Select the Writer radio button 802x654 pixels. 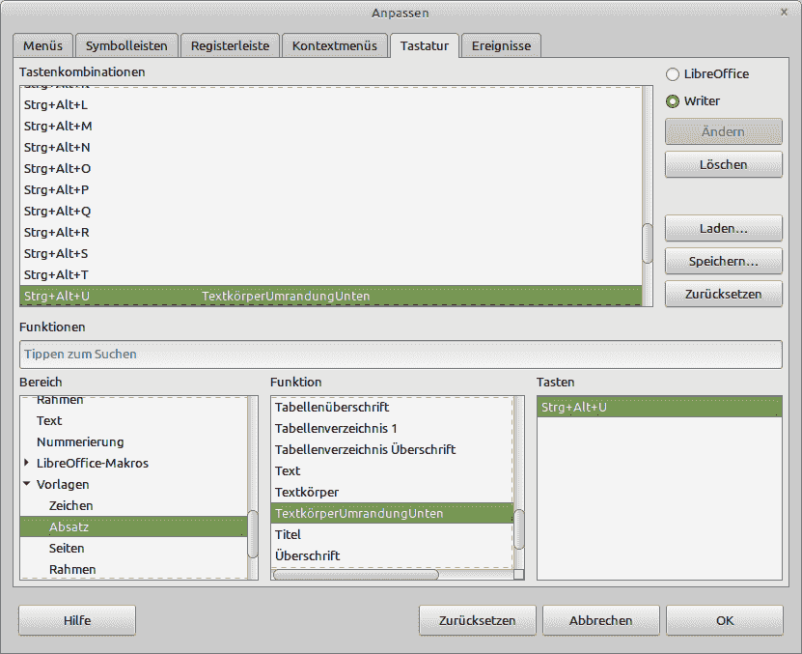[x=673, y=101]
